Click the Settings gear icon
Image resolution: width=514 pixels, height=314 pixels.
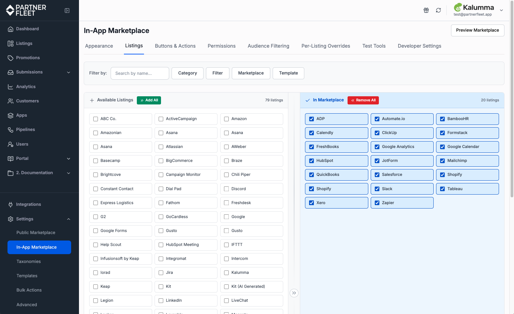click(x=11, y=219)
